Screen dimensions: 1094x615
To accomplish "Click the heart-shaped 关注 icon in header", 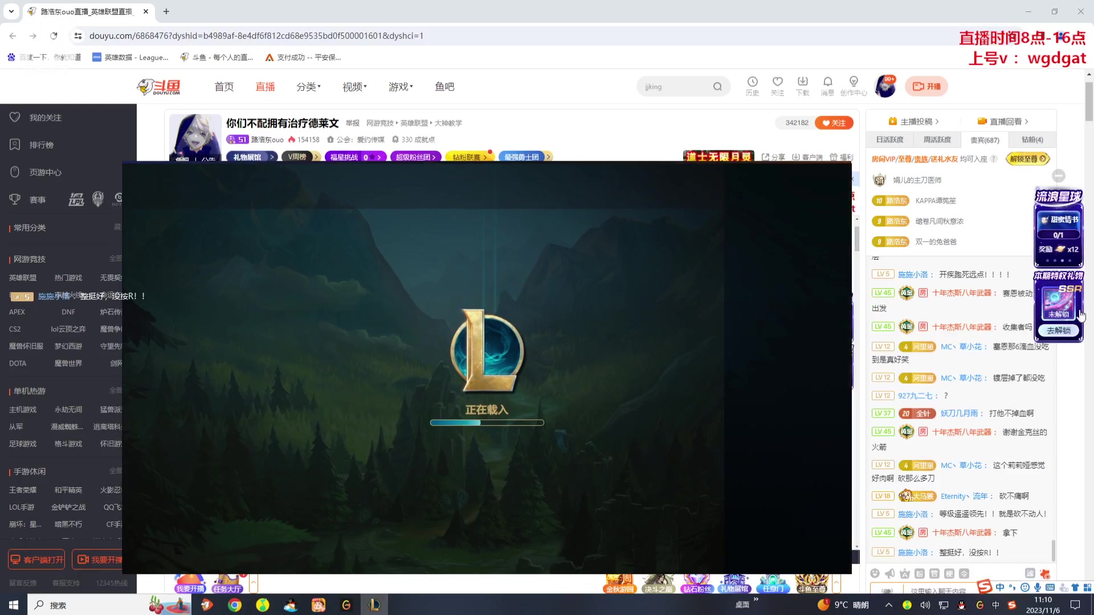I will tap(777, 82).
